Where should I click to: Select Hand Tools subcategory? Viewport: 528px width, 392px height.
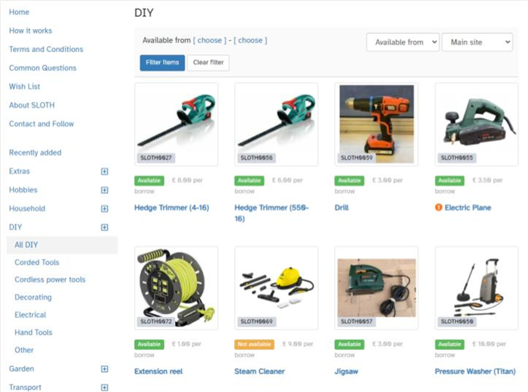33,332
